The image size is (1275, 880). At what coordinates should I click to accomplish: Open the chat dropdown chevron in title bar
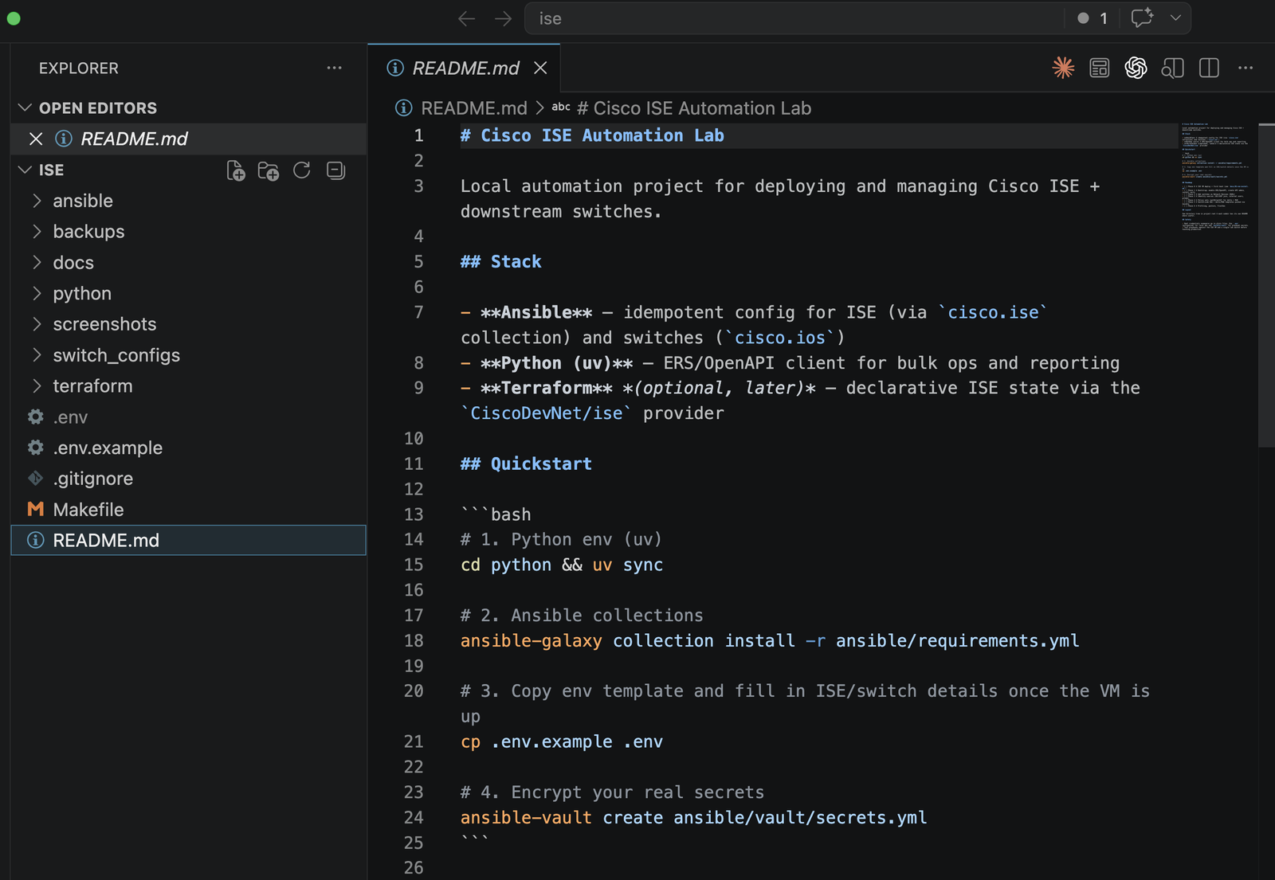1175,18
